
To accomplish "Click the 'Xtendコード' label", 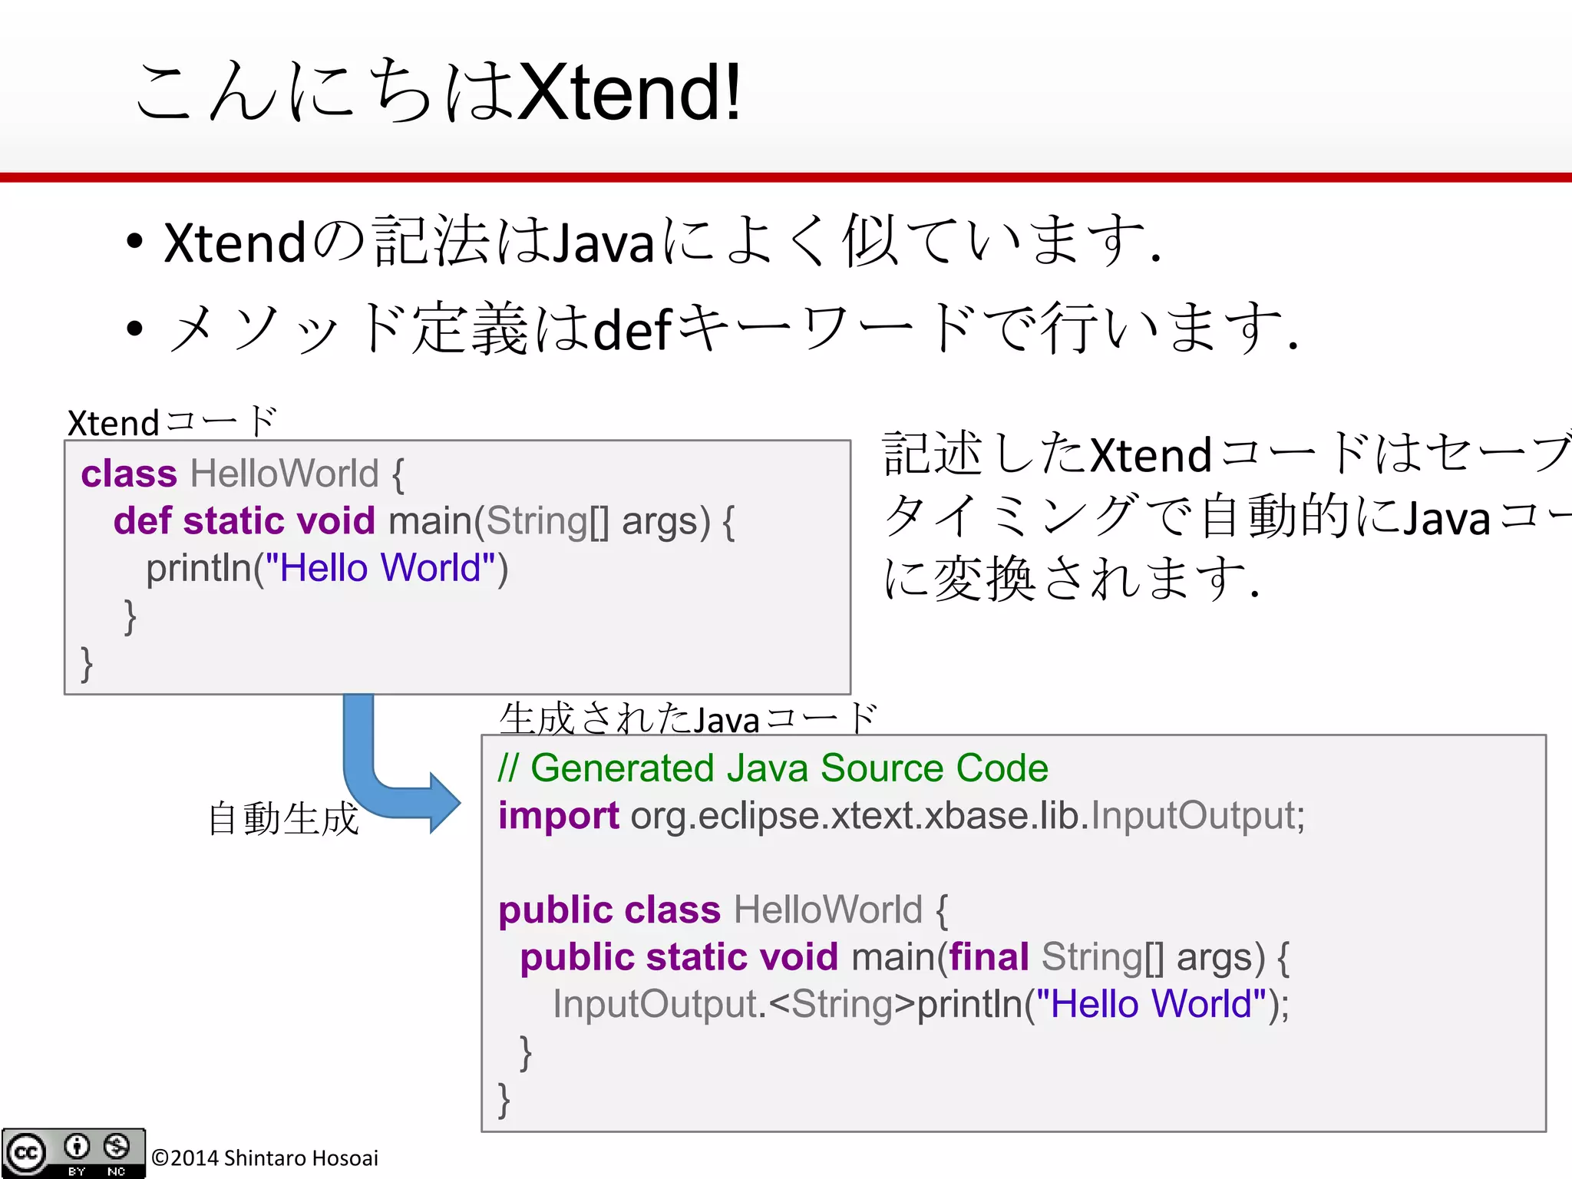I will [x=172, y=422].
